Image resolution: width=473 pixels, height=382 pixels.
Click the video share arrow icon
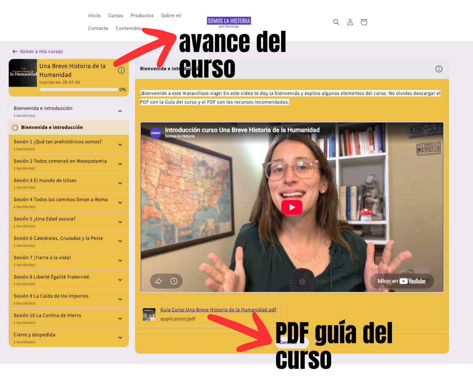point(159,281)
